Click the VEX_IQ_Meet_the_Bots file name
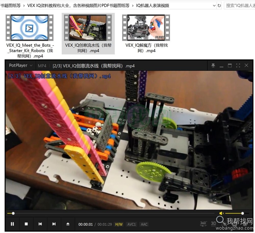255x233 pixels. click(30, 50)
